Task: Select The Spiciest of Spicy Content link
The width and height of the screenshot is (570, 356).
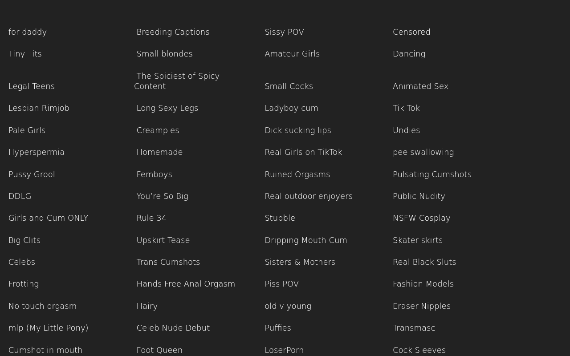Action: coord(177,81)
